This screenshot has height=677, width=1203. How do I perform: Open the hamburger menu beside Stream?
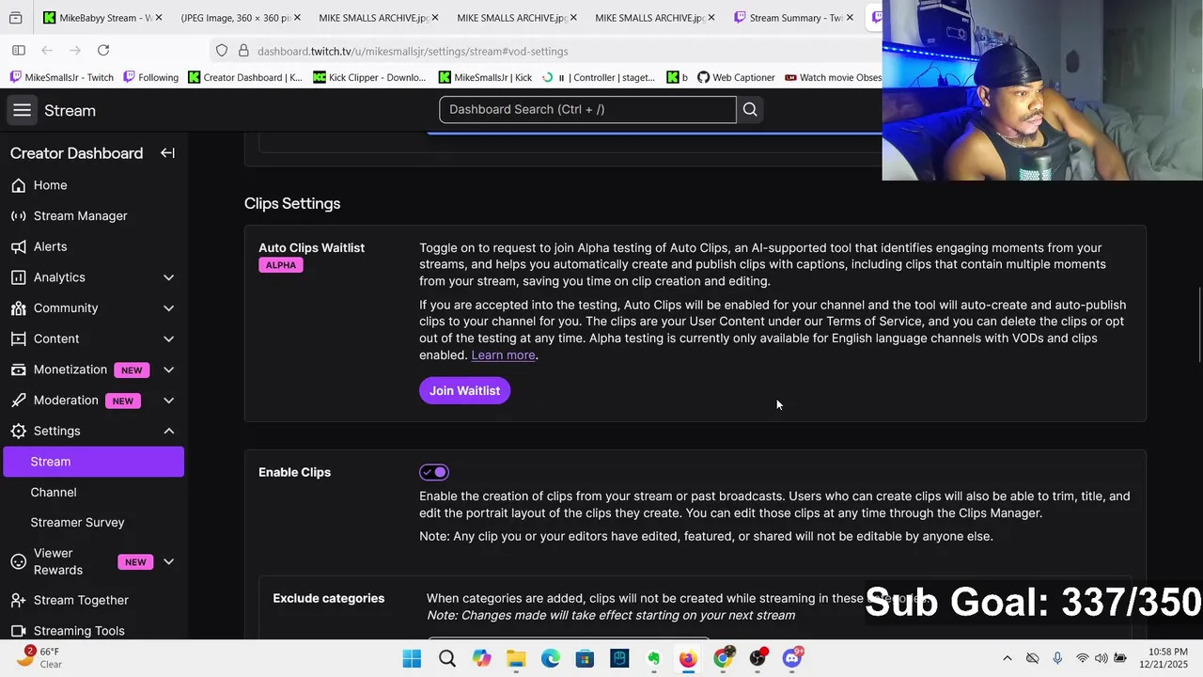tap(22, 110)
